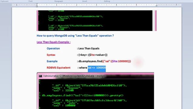Click the cmd.exe icon in the console title bar
193x109 pixels.
click(x=40, y=76)
